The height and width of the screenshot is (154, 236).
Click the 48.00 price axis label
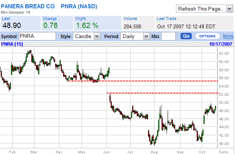click(x=224, y=111)
